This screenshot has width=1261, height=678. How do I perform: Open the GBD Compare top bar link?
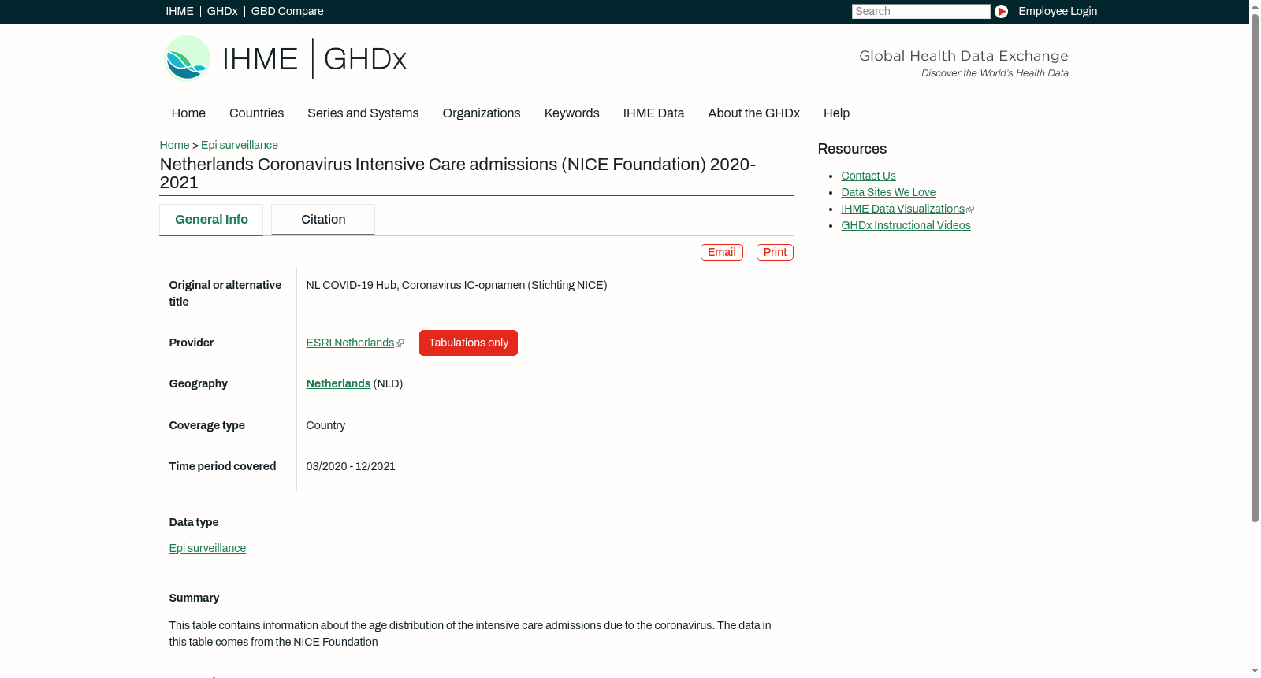(287, 11)
